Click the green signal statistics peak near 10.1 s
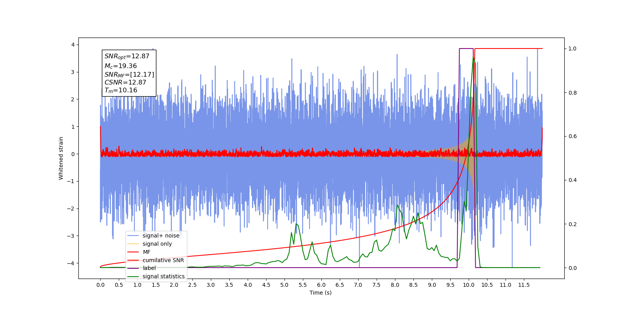The height and width of the screenshot is (313, 627). 473,57
